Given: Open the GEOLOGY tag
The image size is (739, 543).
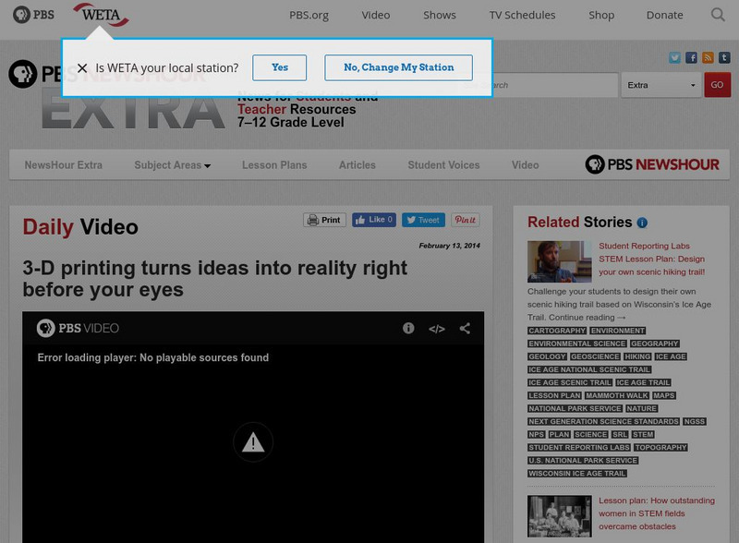Looking at the screenshot, I should [547, 356].
